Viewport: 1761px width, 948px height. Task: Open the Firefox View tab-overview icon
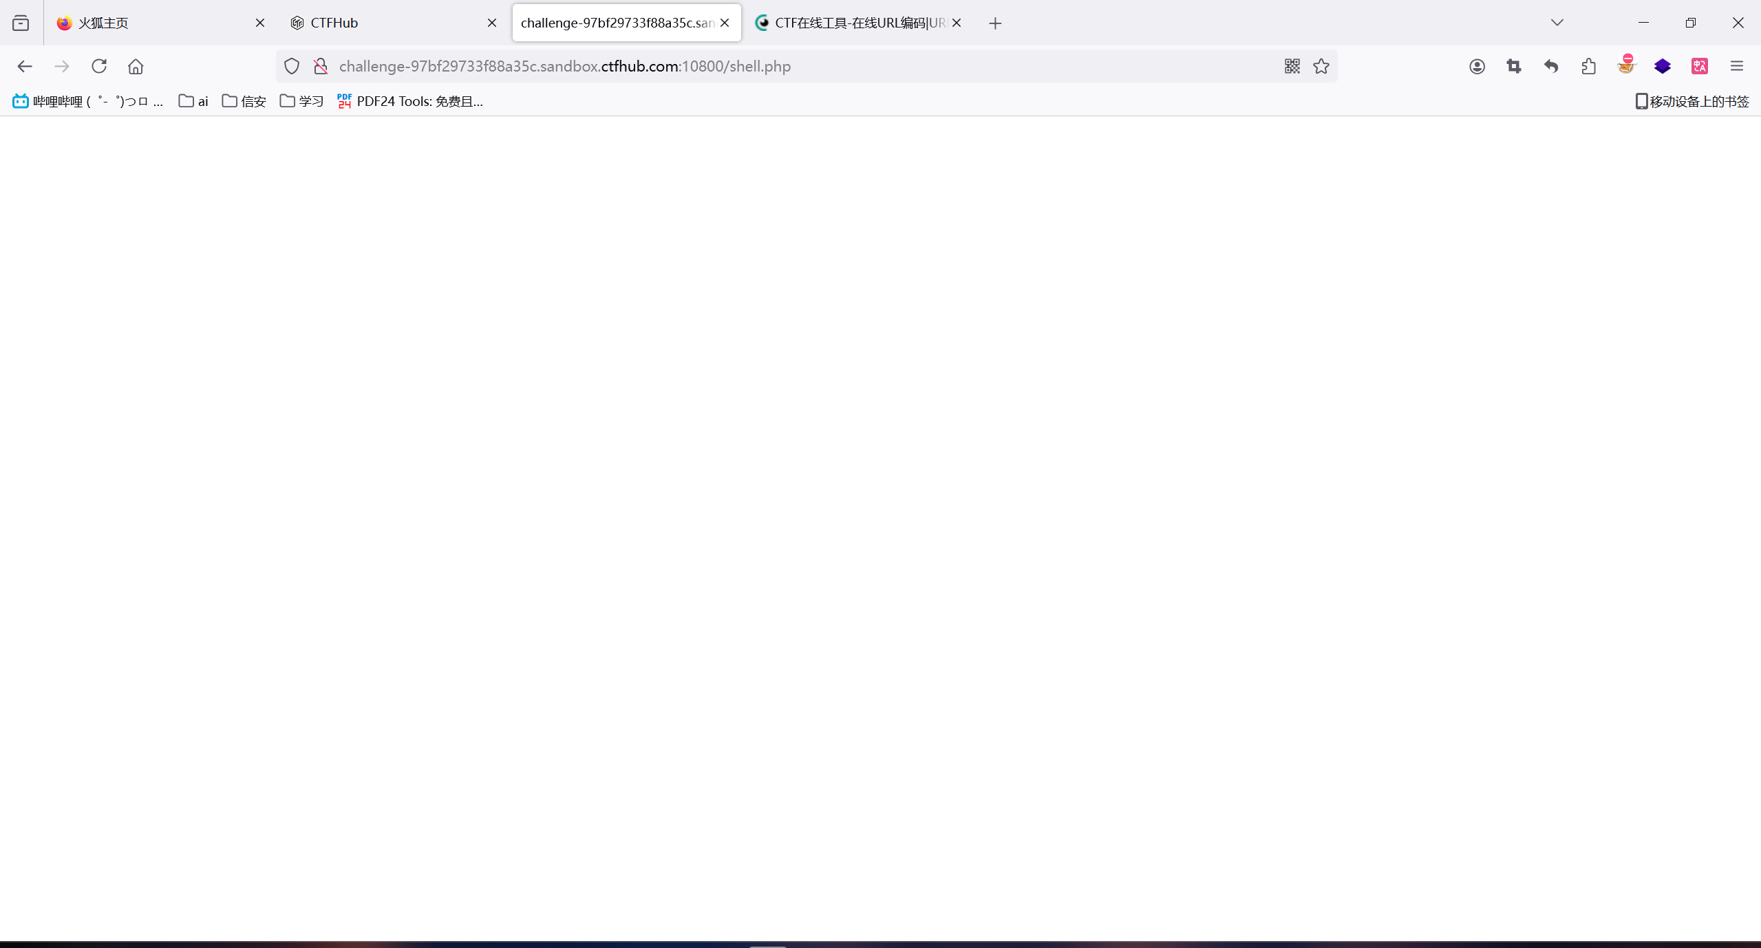click(x=21, y=23)
